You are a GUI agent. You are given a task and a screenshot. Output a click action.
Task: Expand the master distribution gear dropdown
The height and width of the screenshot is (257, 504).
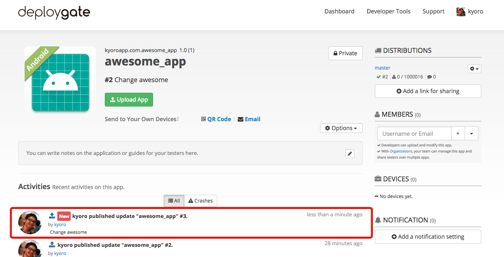(x=474, y=69)
